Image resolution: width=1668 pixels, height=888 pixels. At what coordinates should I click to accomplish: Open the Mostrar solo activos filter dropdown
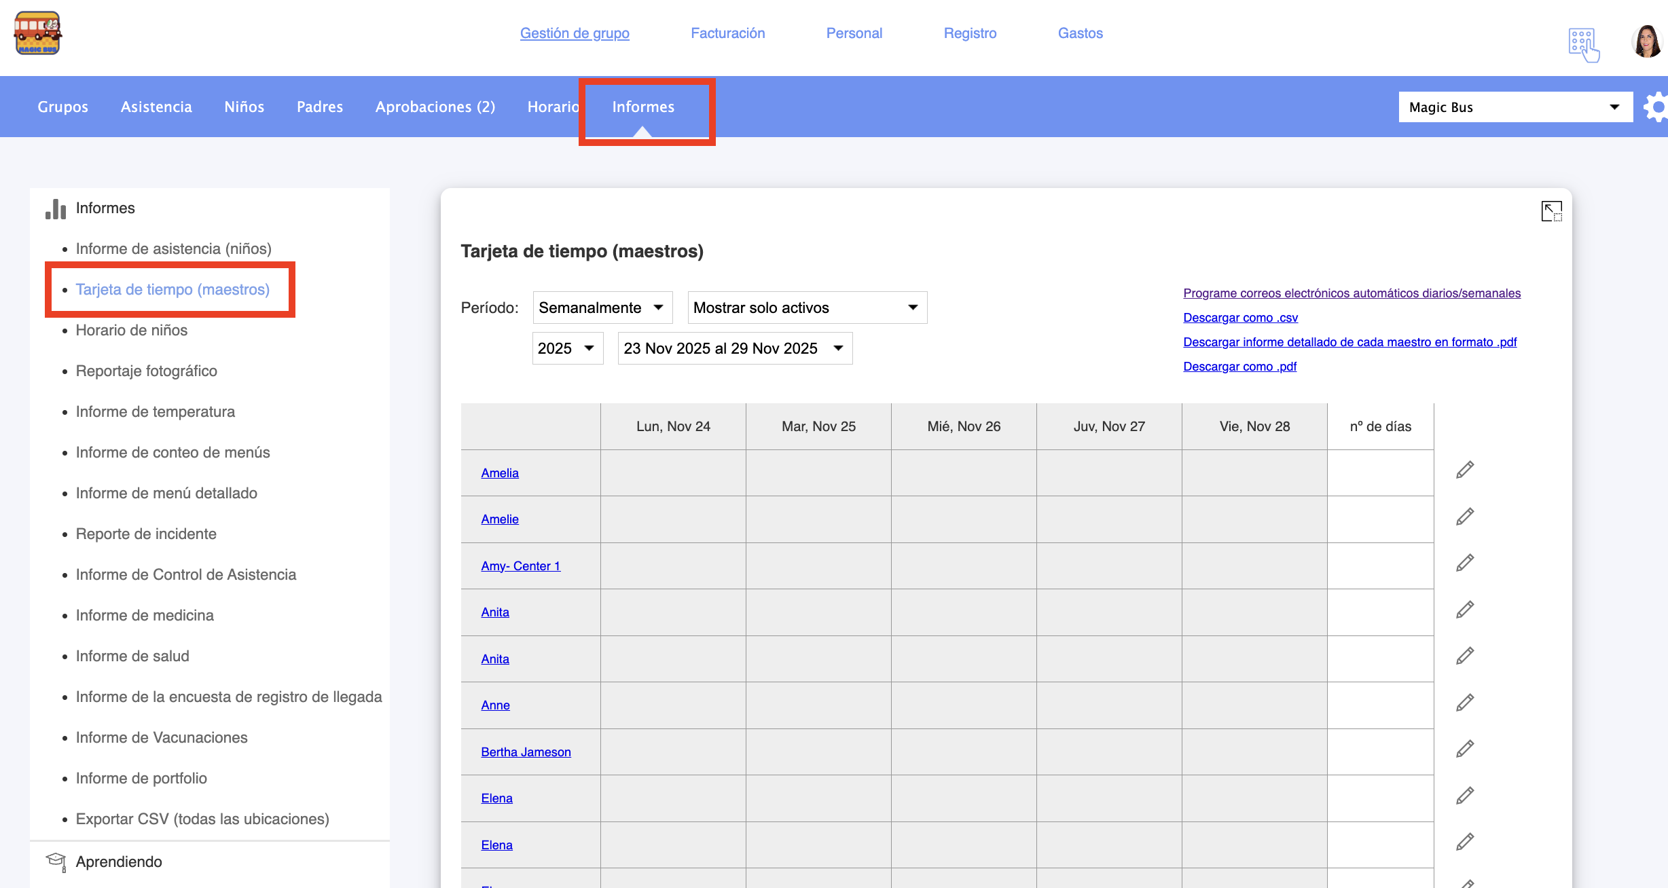click(x=806, y=308)
